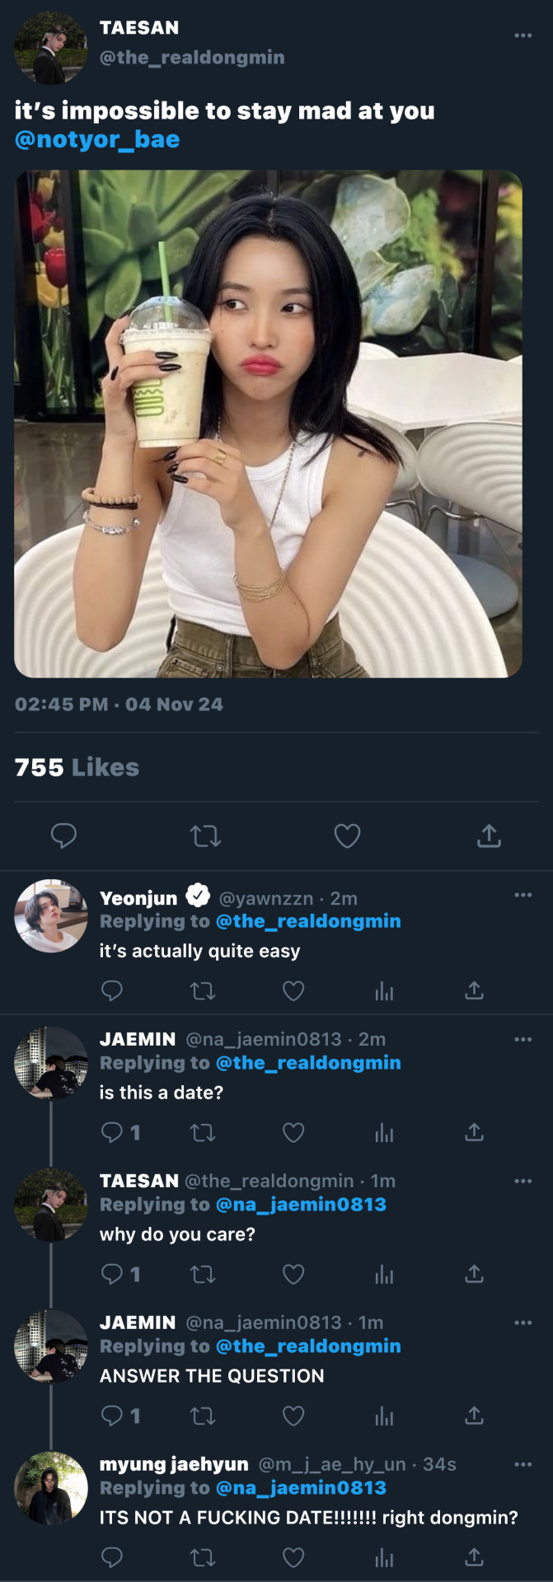Like TAESAN's main tweet with the heart

[347, 836]
